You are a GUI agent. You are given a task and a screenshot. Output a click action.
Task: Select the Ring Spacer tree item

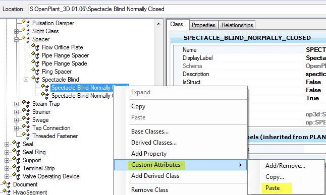57,72
